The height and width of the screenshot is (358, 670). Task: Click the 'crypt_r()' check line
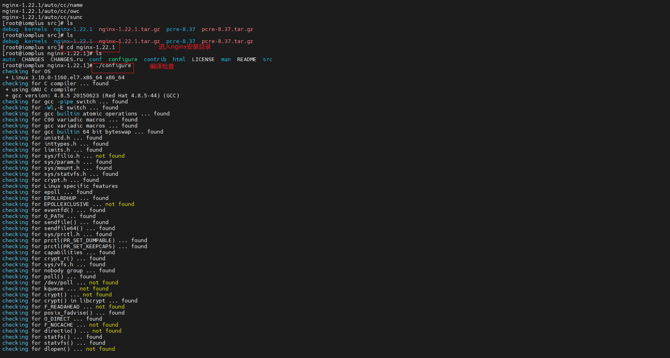click(54, 259)
